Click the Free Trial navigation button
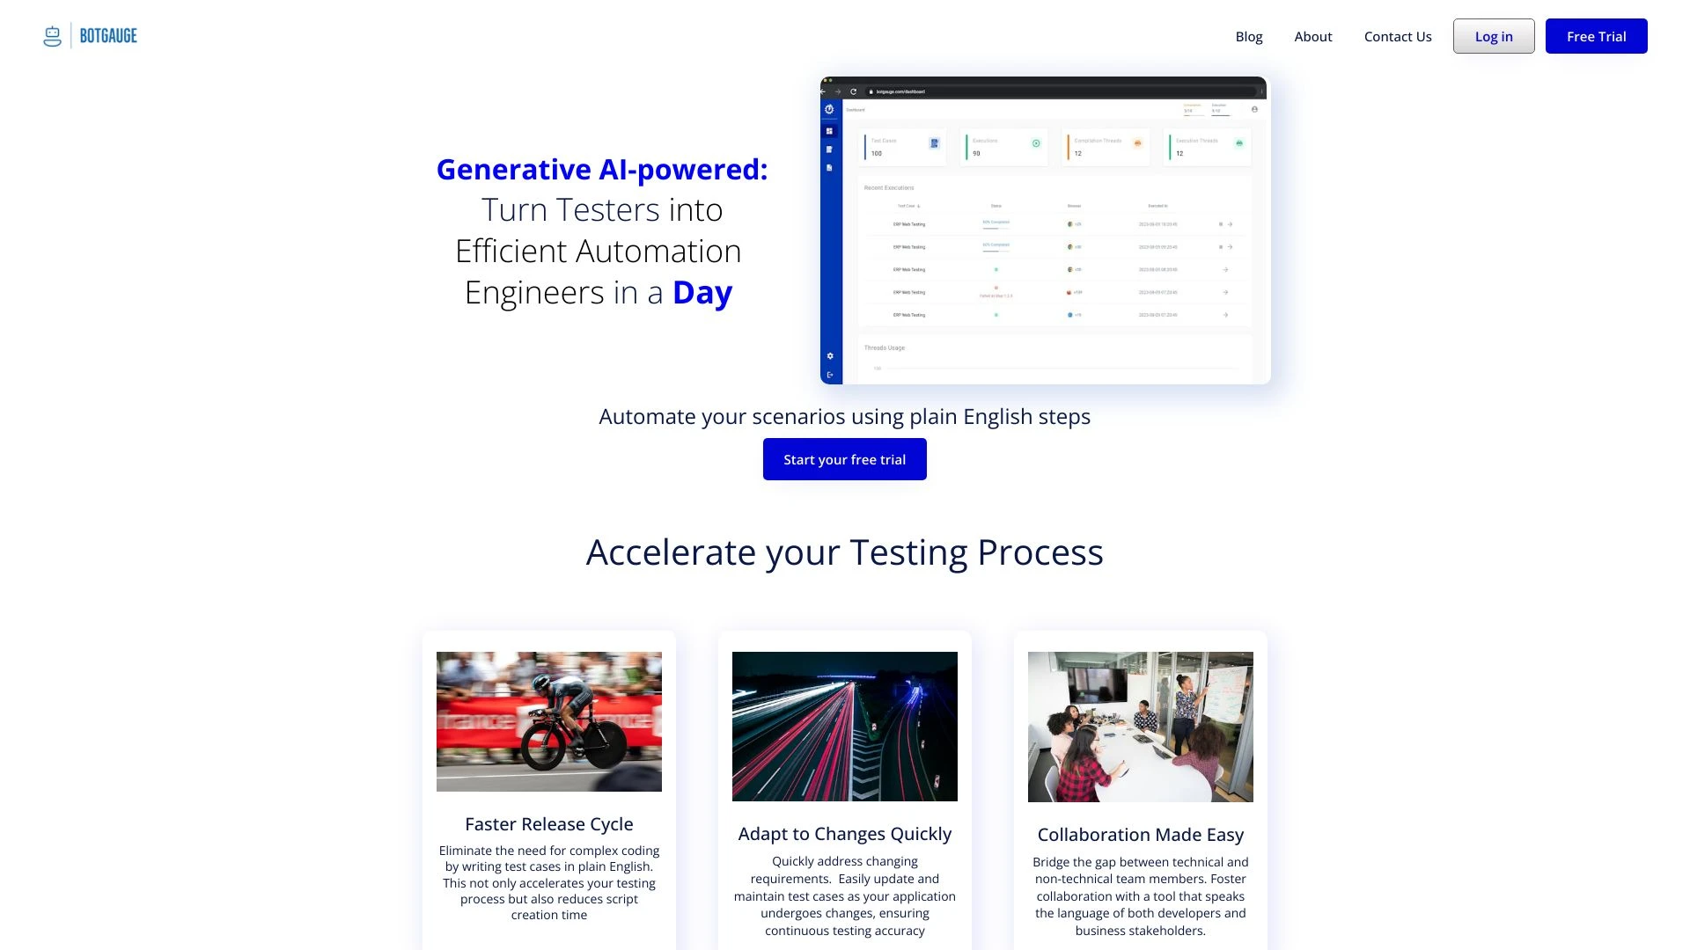1690x950 pixels. pyautogui.click(x=1596, y=36)
